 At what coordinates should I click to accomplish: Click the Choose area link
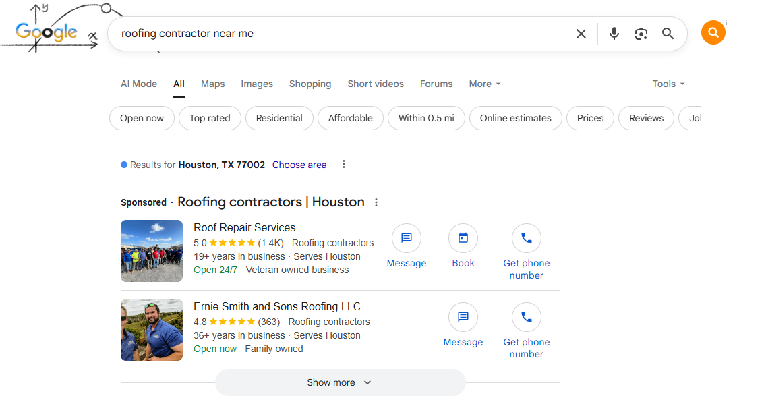coord(299,165)
